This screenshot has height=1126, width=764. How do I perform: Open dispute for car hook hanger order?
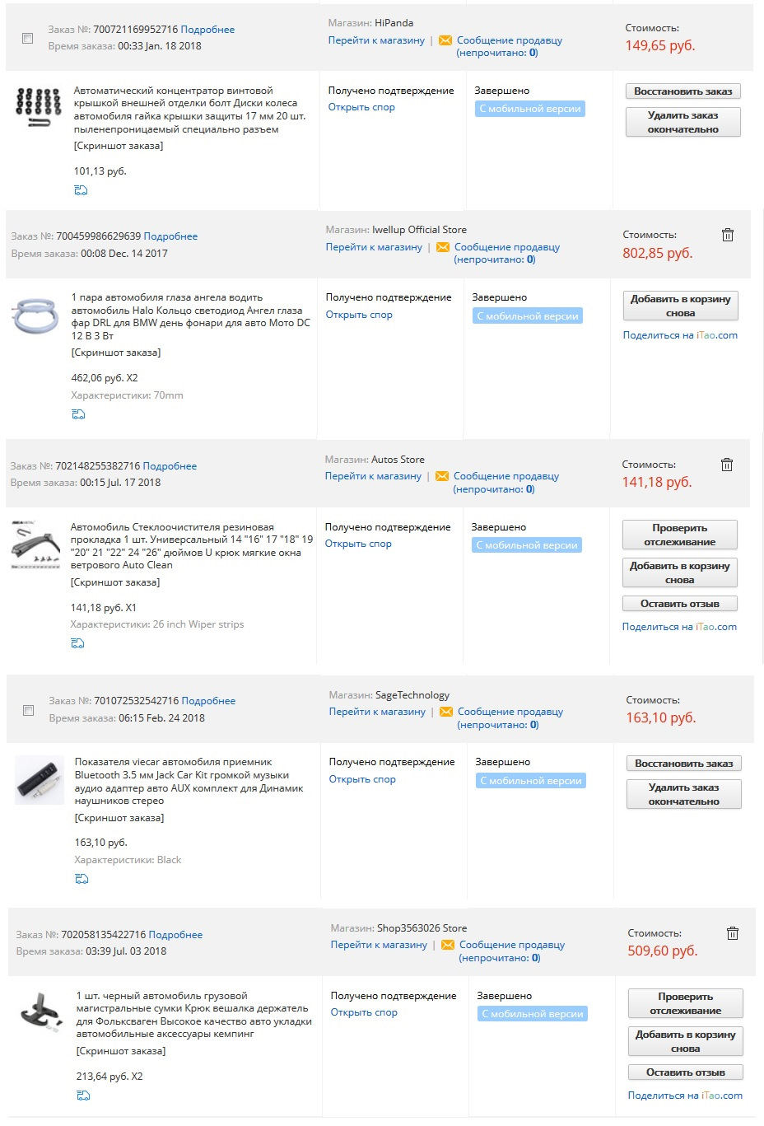364,1012
